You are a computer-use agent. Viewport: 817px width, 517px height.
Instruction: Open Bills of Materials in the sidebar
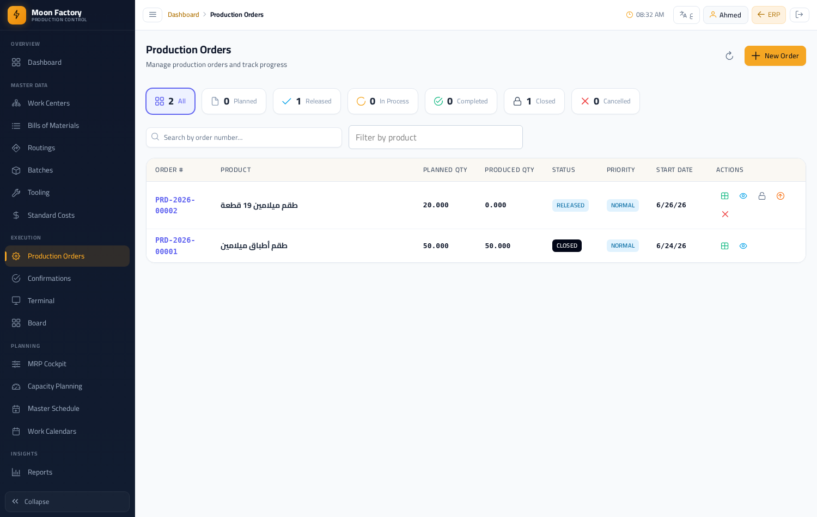[67, 126]
